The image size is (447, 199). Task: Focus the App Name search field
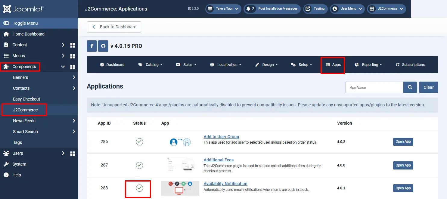[374, 87]
